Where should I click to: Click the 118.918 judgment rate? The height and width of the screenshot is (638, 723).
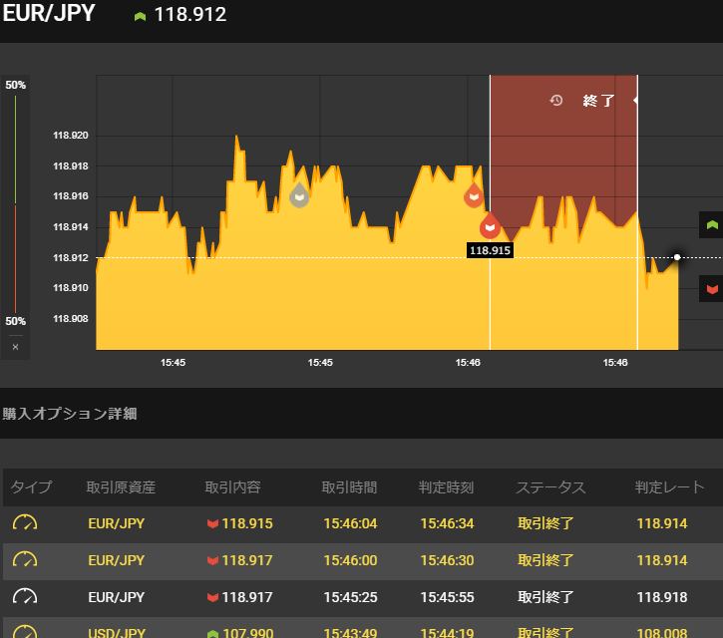click(x=662, y=597)
